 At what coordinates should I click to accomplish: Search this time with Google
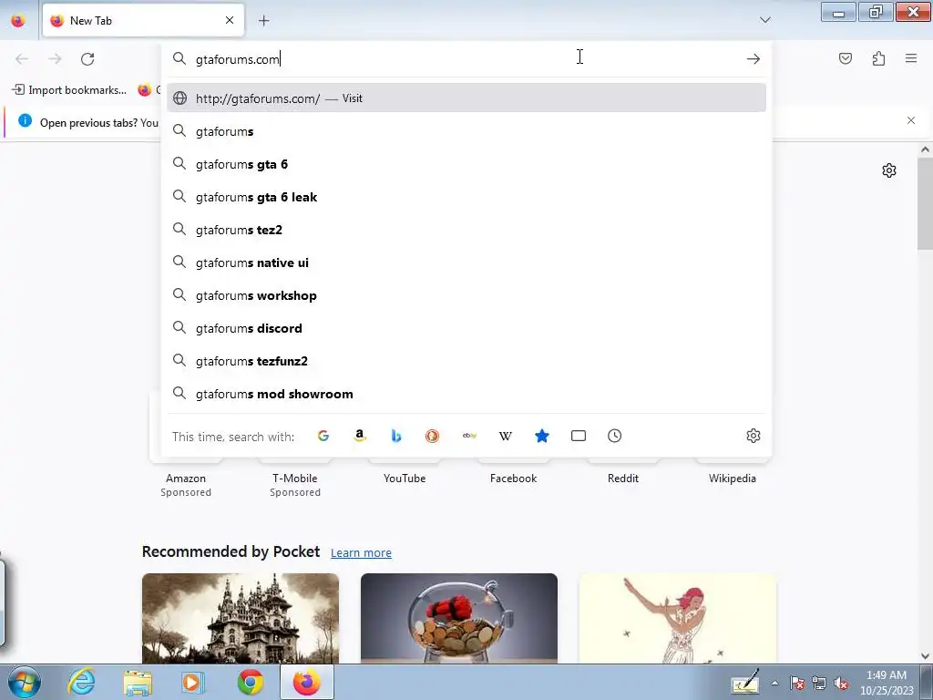[323, 436]
